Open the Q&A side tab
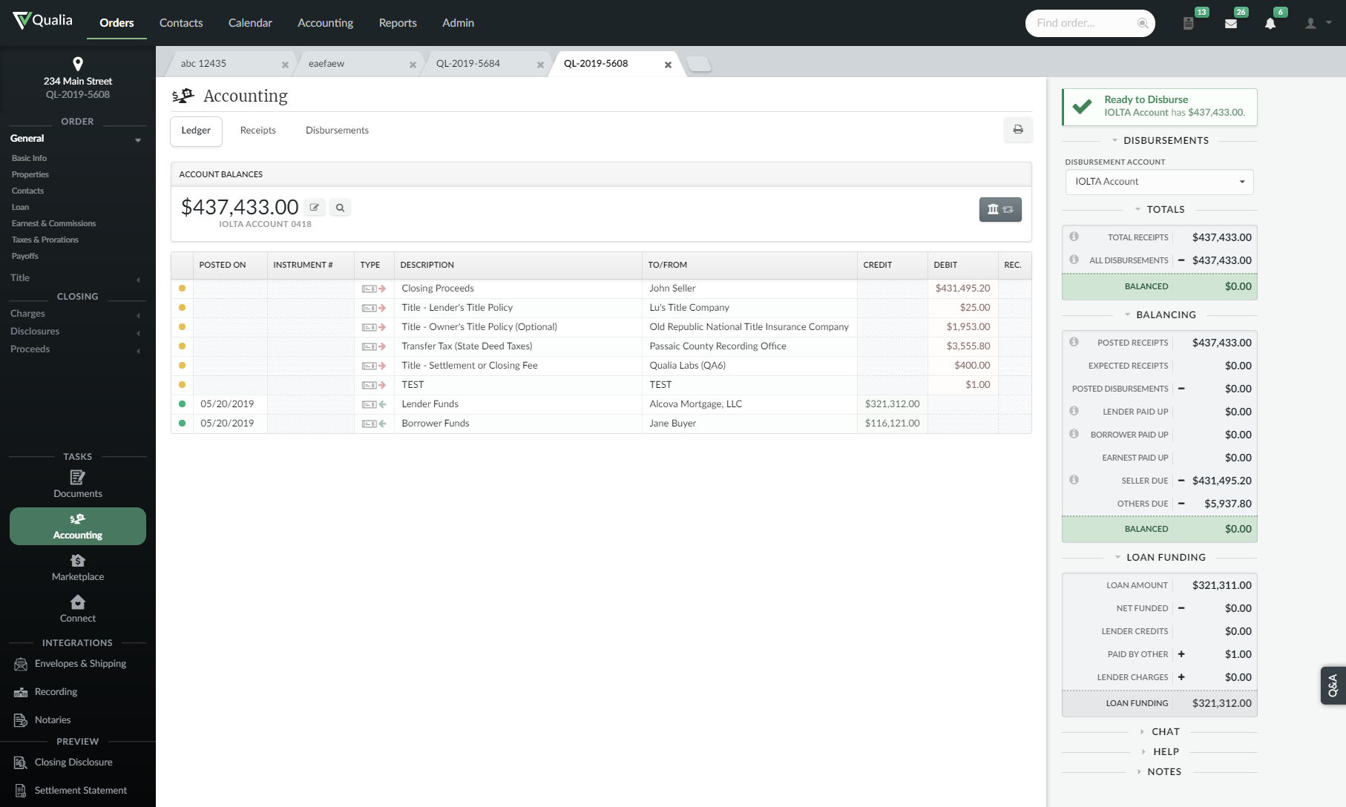Image resolution: width=1346 pixels, height=807 pixels. (x=1333, y=685)
